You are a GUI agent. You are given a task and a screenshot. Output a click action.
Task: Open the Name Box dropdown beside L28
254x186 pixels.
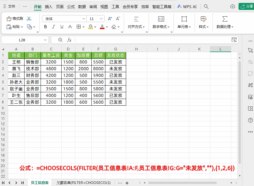(45, 40)
